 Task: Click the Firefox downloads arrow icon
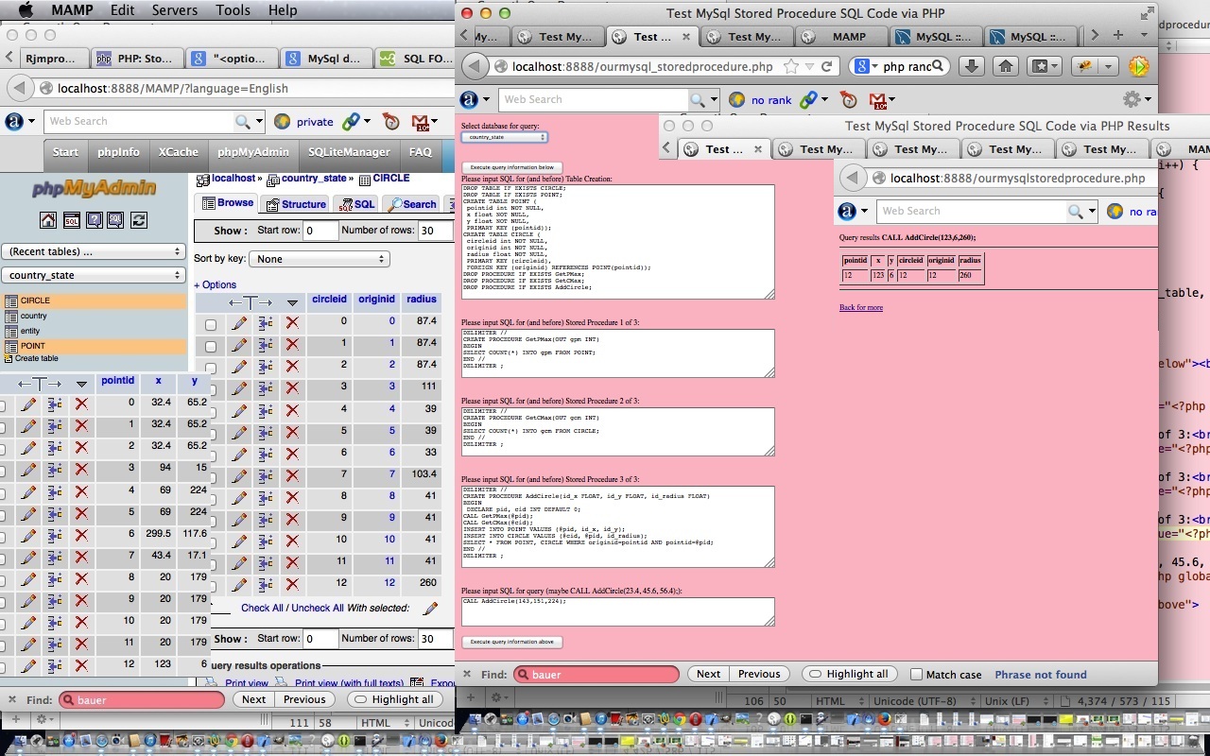pos(971,66)
